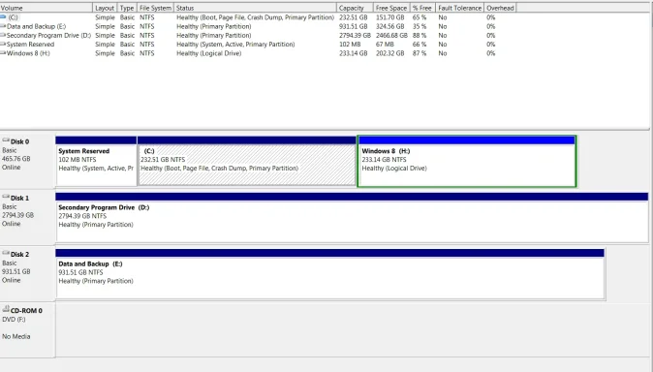
Task: Click the 324.56 GB free space cell
Action: pos(389,26)
